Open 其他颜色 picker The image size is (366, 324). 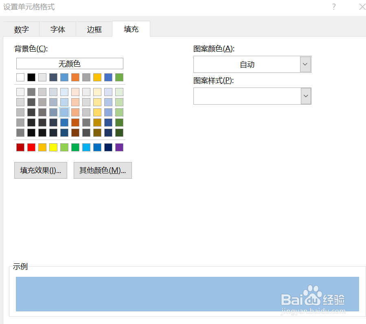[x=103, y=170]
